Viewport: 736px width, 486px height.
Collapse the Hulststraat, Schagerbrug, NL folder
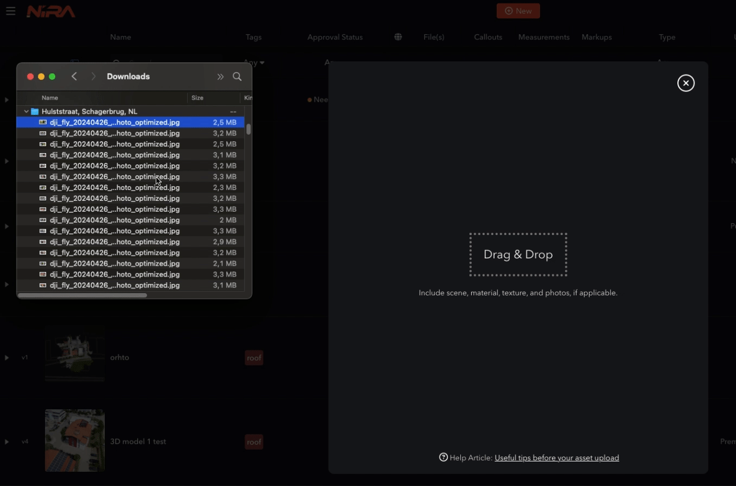tap(26, 112)
